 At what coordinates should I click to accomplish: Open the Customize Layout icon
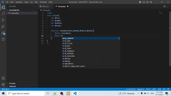[151, 2]
